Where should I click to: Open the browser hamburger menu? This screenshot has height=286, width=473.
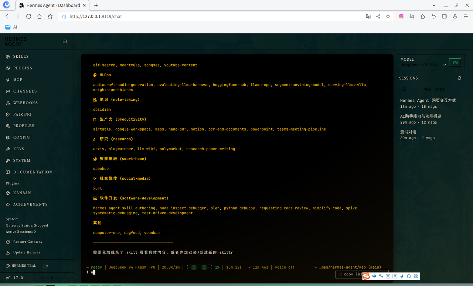click(466, 16)
